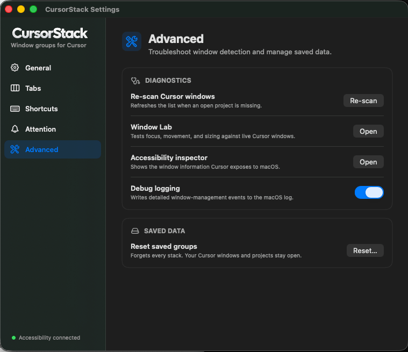
Task: Click the green Accessibility connected status dot
Action: (x=13, y=337)
